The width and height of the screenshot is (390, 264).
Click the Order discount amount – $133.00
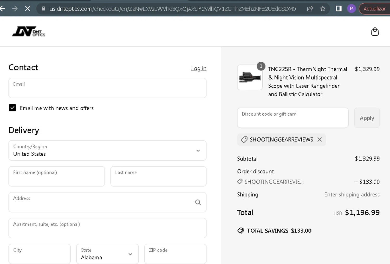367,182
